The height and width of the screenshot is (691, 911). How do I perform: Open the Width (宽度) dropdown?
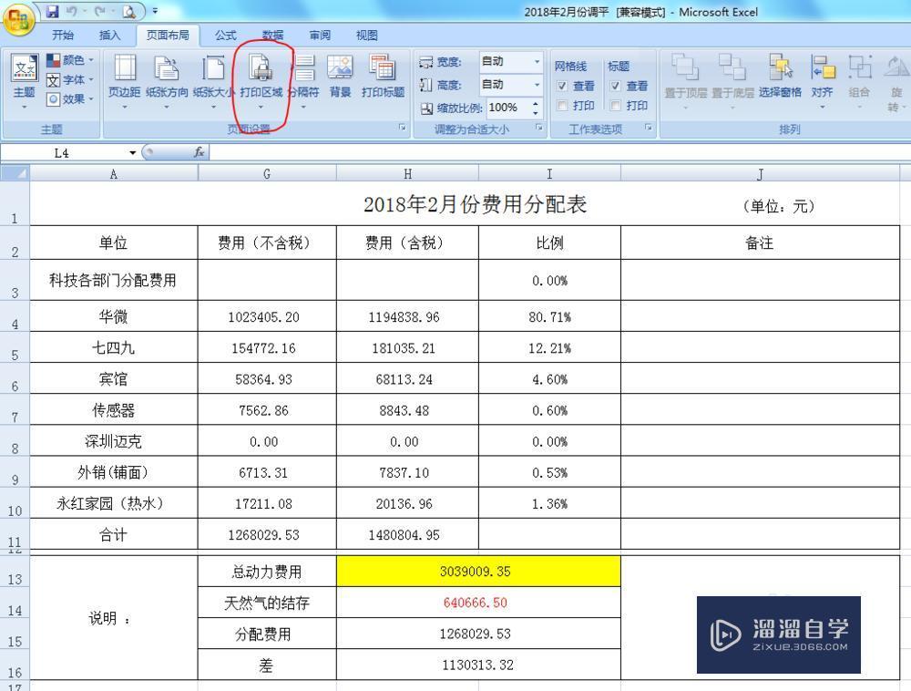click(x=536, y=61)
